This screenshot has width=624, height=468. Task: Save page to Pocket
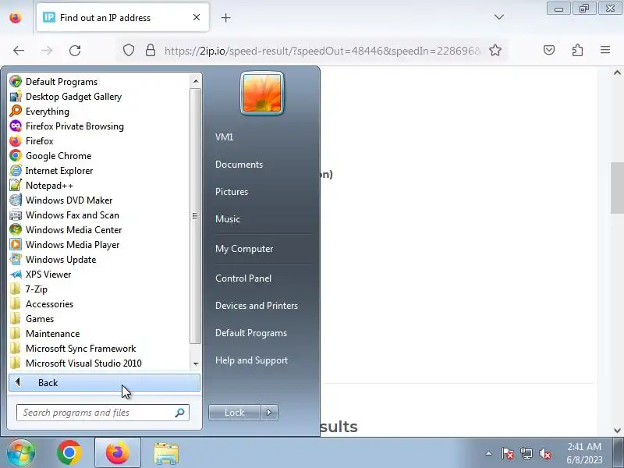tap(549, 50)
